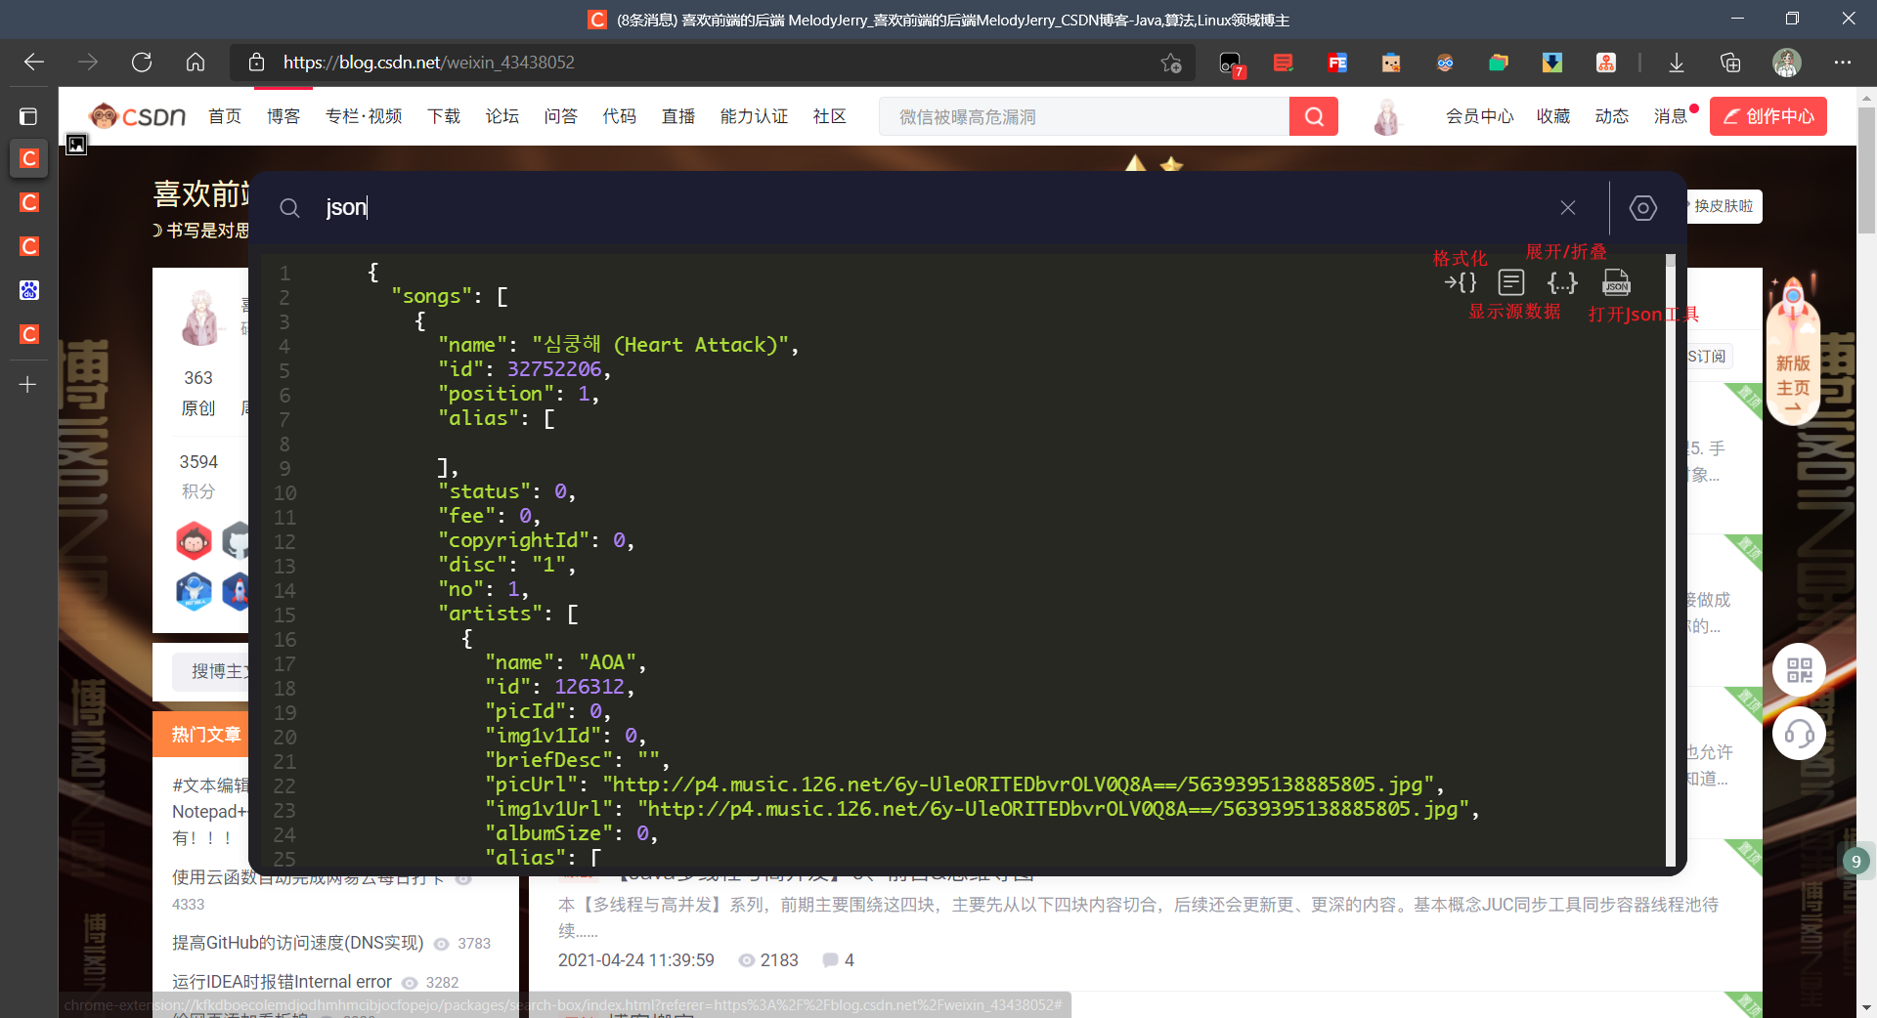This screenshot has height=1018, width=1877.
Task: Open the JSON tool file icon
Action: pos(1616,282)
